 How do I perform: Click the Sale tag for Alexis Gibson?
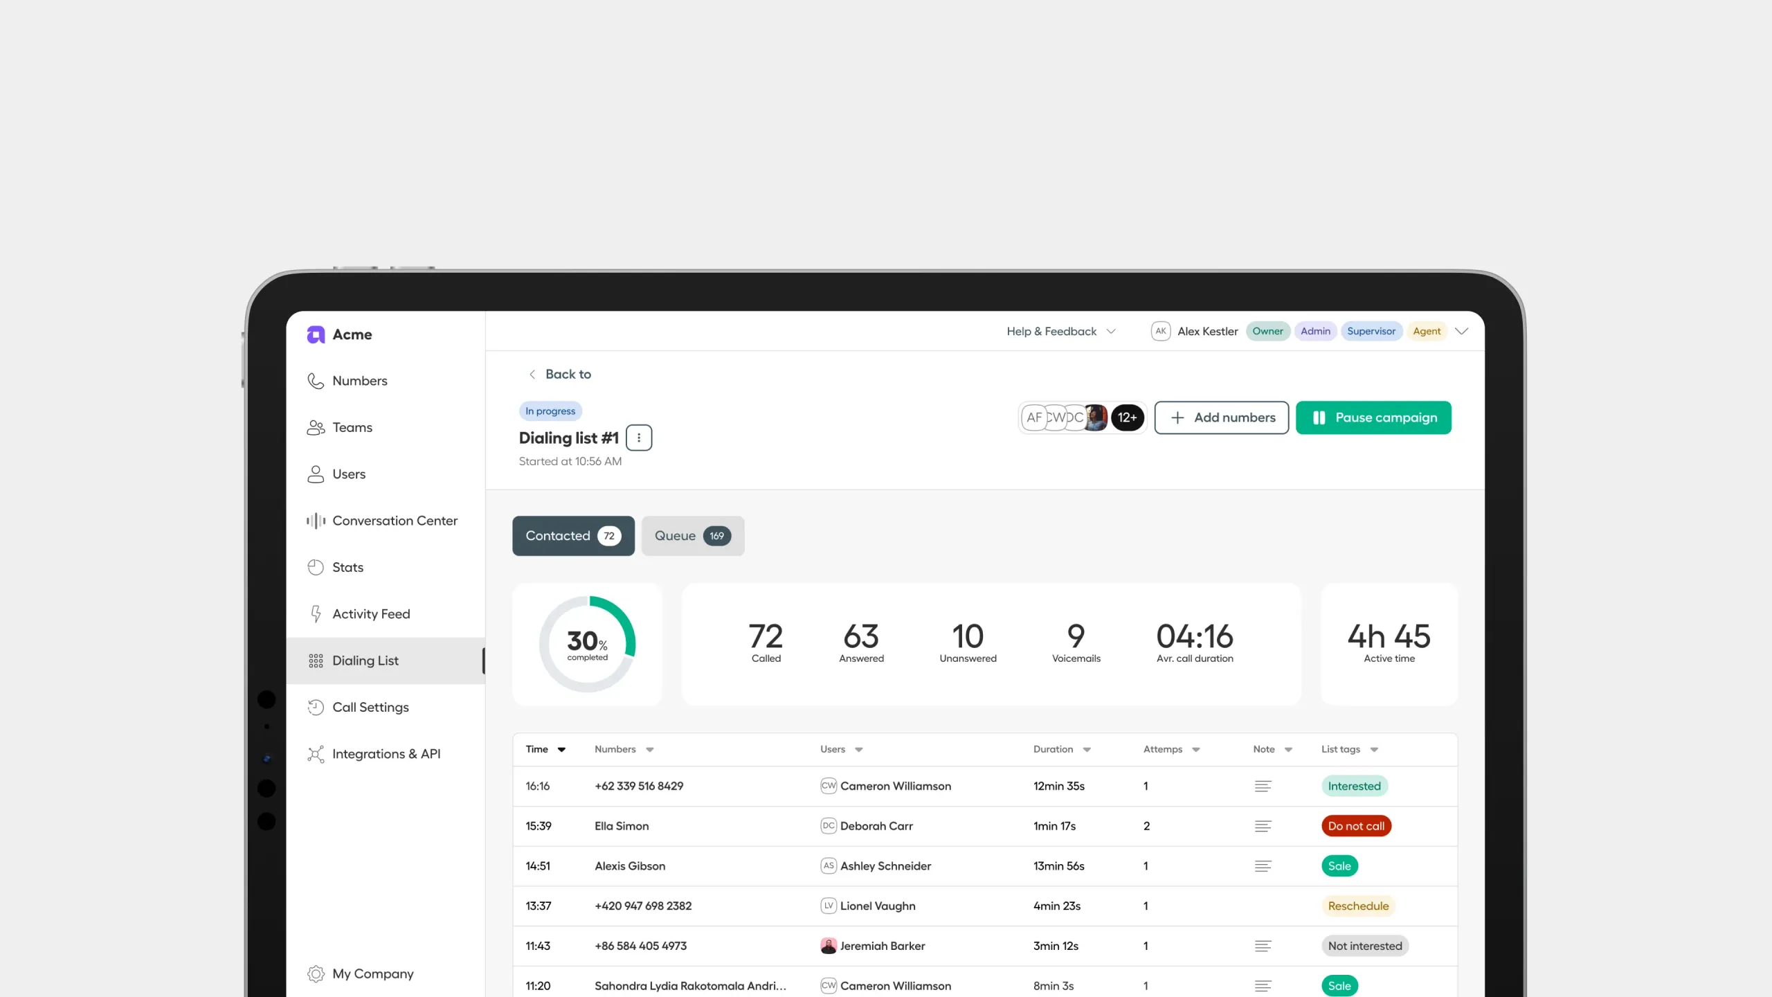(1339, 866)
